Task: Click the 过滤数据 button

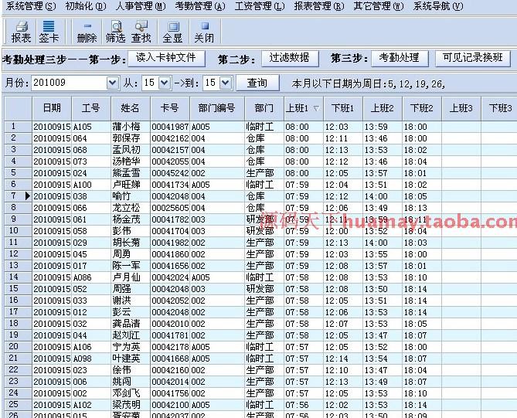Action: point(290,58)
